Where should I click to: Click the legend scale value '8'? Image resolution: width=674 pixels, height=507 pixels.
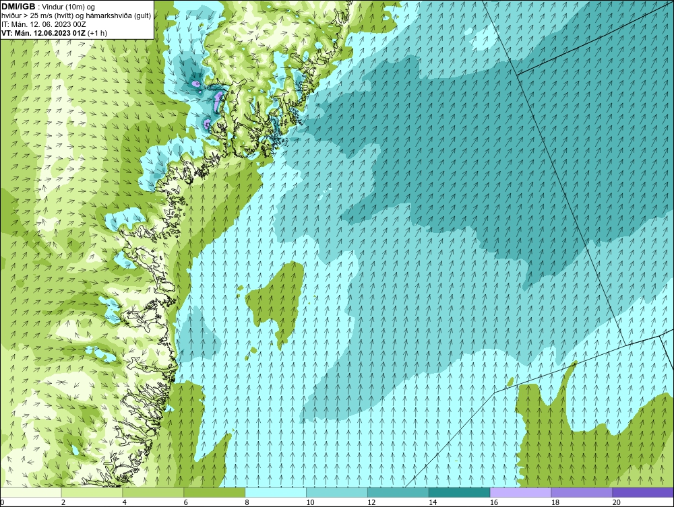pos(247,502)
